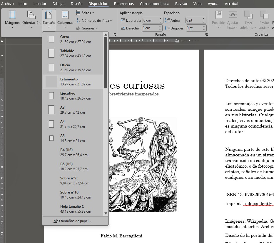The image size is (274, 243).
Task: Expand the Guiones hyphenation dropdown
Action: tap(86, 28)
